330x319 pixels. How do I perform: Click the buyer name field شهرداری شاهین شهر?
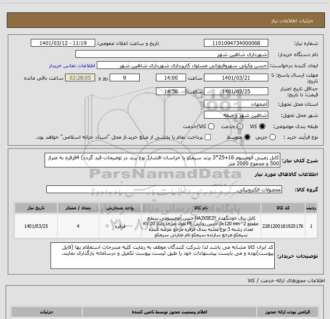tap(172, 54)
